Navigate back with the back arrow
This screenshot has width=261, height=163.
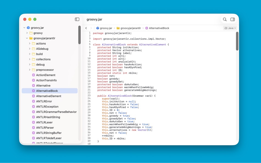86,28
